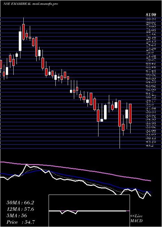
Task: Click the mail.munafa.pro watermark link text
Action: coord(45,4)
